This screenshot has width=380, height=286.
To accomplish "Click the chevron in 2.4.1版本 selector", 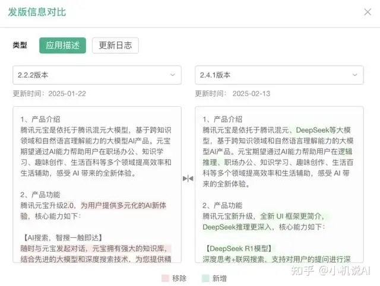I will point(355,75).
